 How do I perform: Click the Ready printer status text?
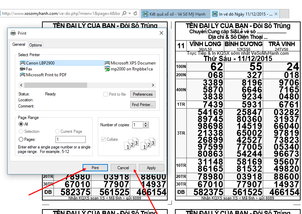click(x=50, y=94)
